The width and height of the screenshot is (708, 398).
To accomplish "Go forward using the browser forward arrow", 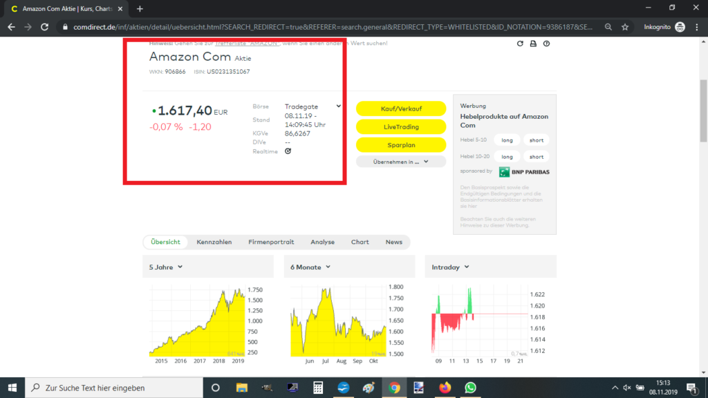I will tap(28, 27).
